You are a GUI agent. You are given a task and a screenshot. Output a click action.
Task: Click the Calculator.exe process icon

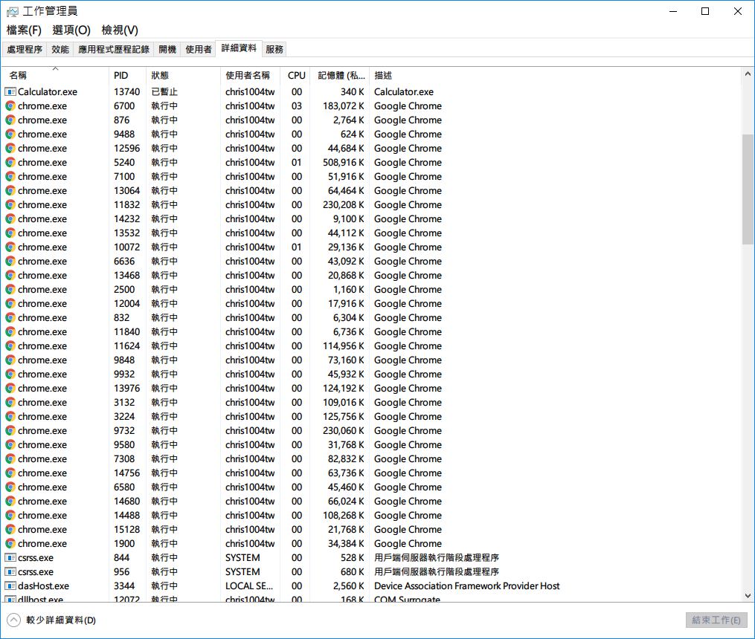click(x=10, y=92)
